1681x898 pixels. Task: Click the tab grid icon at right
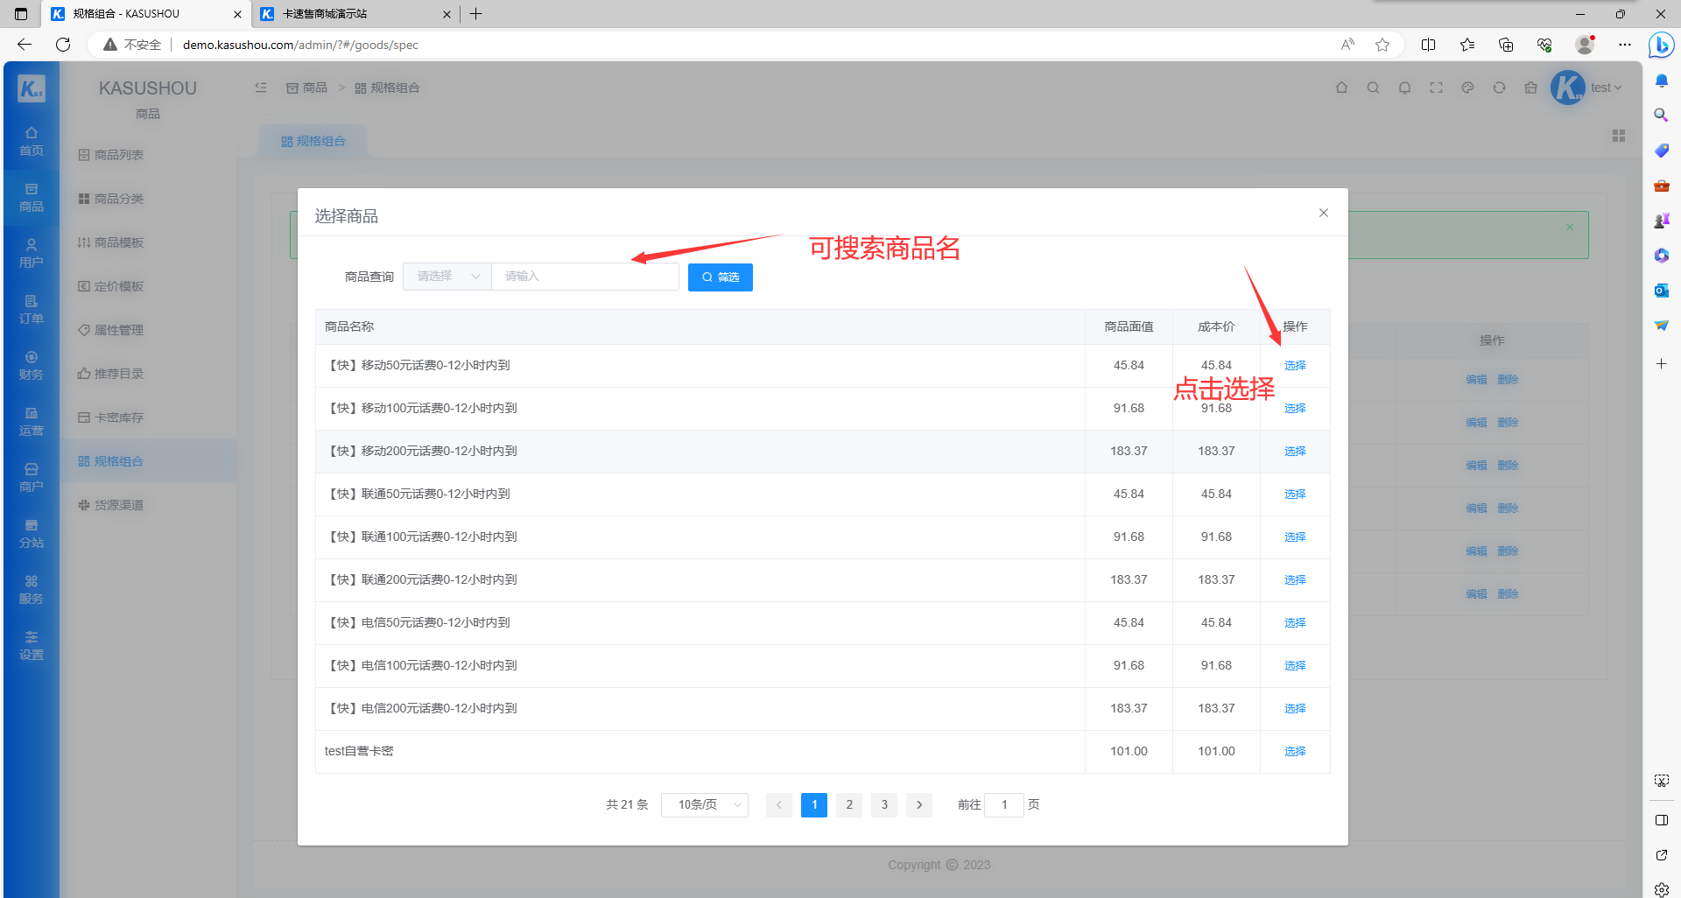pyautogui.click(x=1618, y=136)
